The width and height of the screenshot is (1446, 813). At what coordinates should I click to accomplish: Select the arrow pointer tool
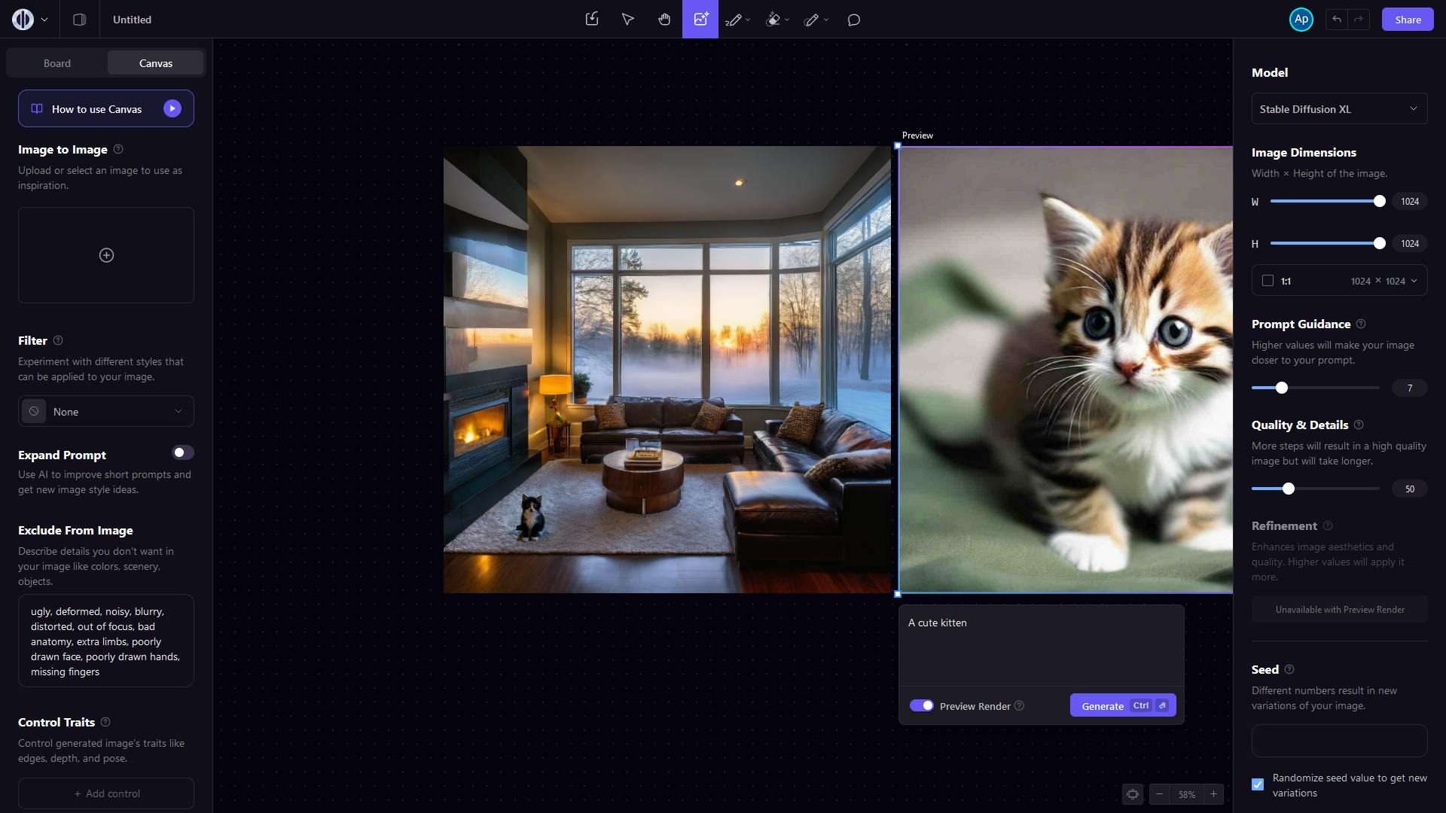tap(627, 20)
